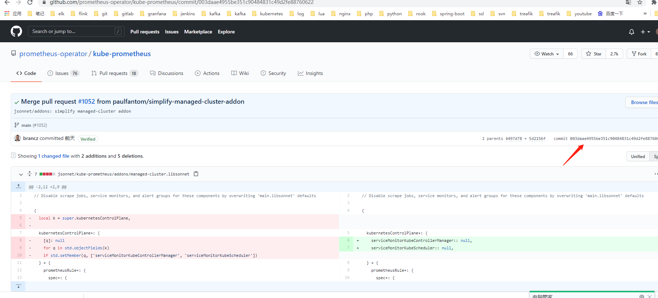Expand all lines with the cross-arrows icon
The width and height of the screenshot is (658, 298).
coord(30,174)
